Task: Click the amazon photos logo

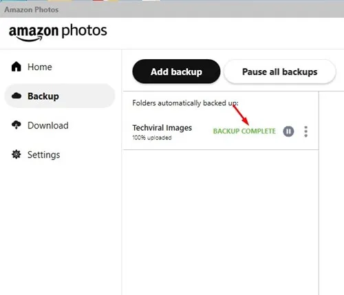Action: [x=58, y=32]
